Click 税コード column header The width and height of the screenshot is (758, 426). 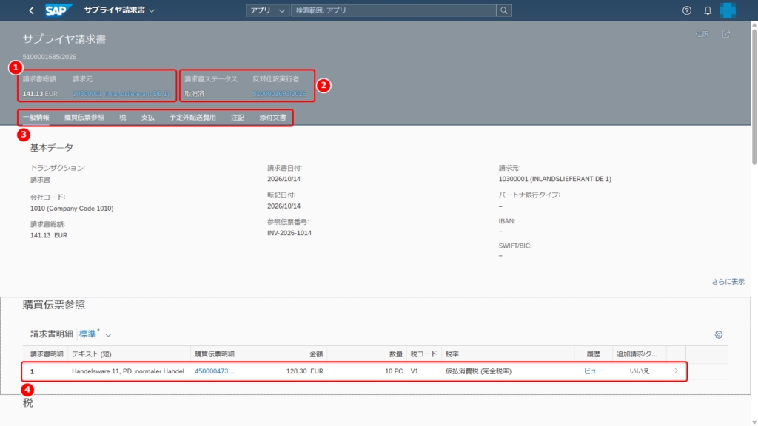pos(423,354)
